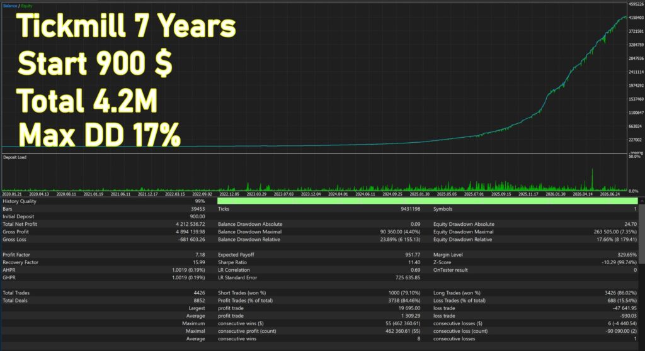The width and height of the screenshot is (645, 351).
Task: Click the '4158403' price scale label
Action: pyautogui.click(x=636, y=18)
